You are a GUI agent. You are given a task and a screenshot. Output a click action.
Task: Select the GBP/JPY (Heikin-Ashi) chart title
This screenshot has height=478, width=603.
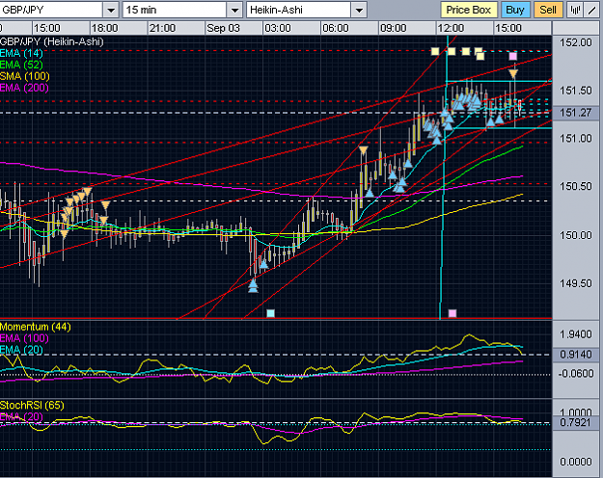[x=52, y=41]
